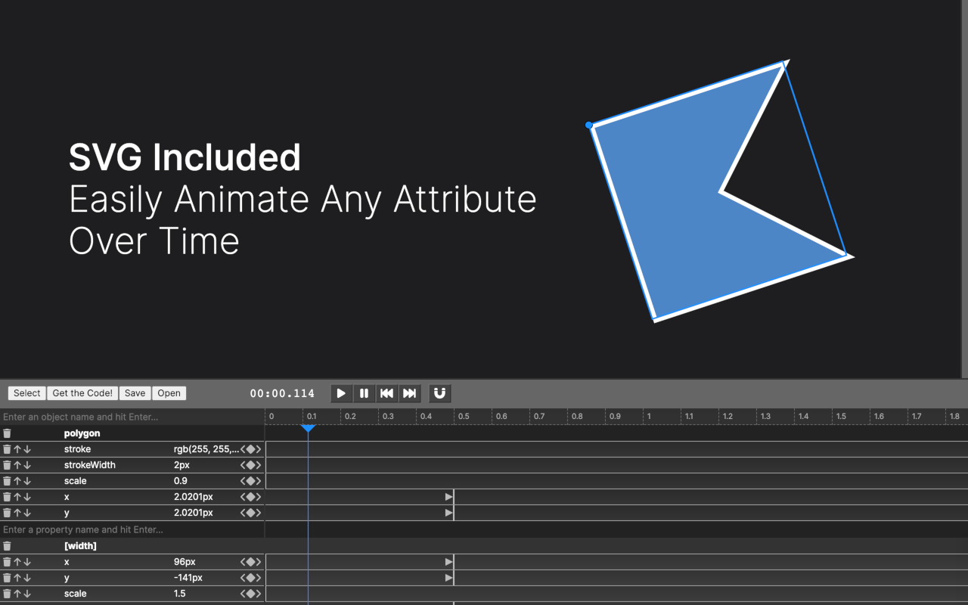Screen dimensions: 968x605
Task: Move the strokeWidth property row down
Action: coord(27,465)
